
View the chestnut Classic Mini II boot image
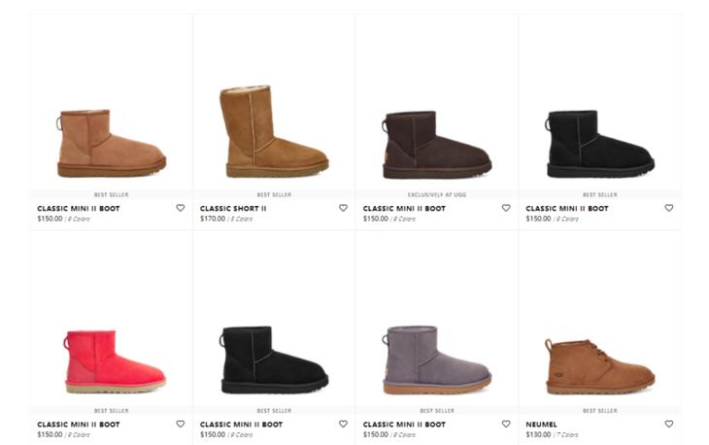pos(112,143)
